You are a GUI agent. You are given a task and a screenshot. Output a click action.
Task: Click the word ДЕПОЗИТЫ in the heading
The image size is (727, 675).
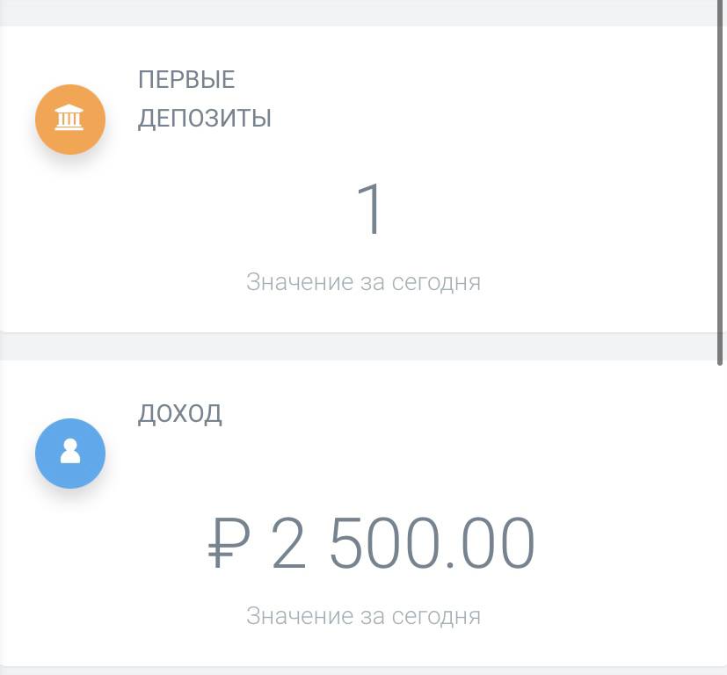pos(204,118)
